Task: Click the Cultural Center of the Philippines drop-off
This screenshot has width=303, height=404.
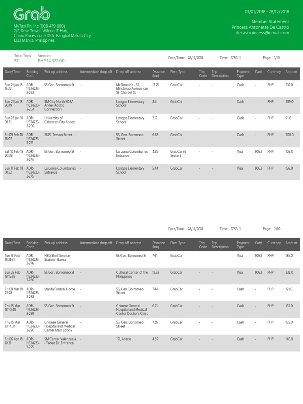Action: coord(132,274)
